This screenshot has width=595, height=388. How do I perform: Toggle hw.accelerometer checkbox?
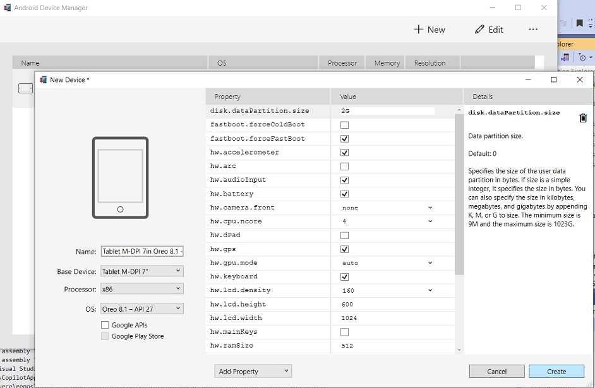pos(344,152)
